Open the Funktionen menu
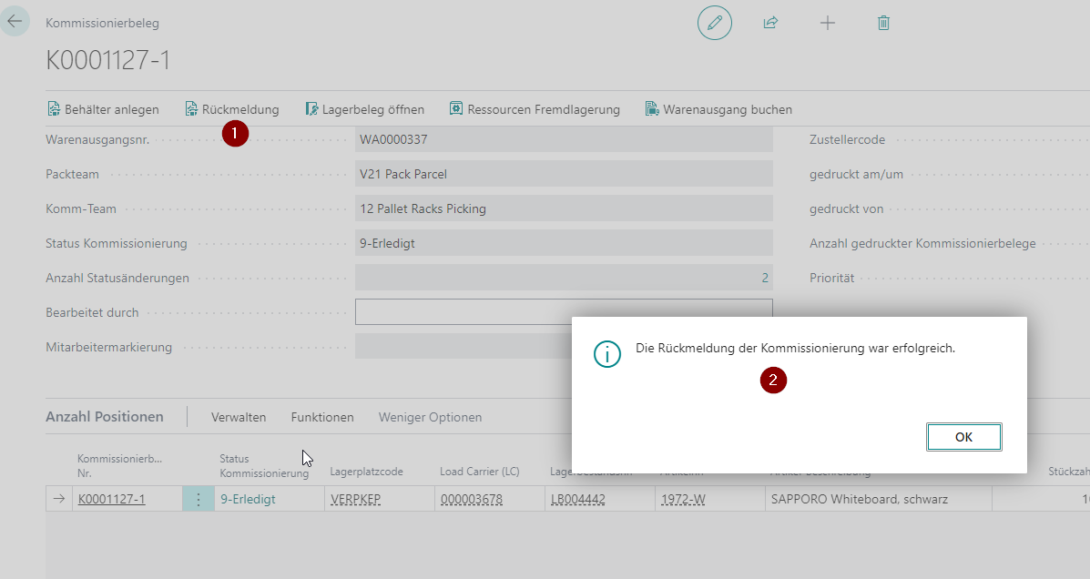Image resolution: width=1090 pixels, height=579 pixels. pos(322,417)
